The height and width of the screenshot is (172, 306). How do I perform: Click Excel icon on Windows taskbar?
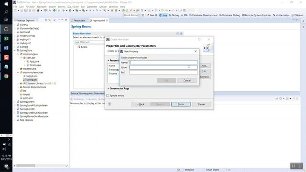pos(6,39)
